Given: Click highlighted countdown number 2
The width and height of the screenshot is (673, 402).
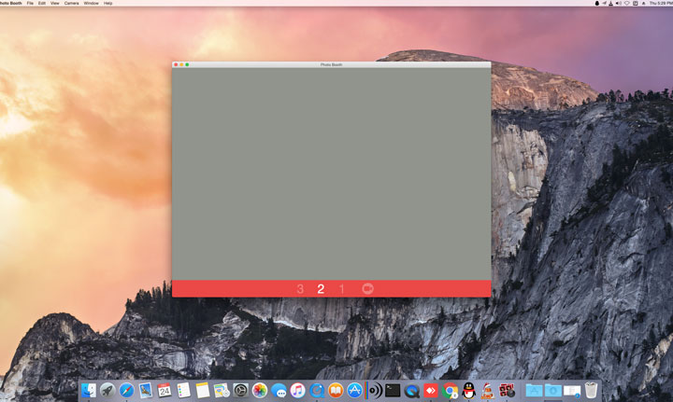Looking at the screenshot, I should click(321, 289).
